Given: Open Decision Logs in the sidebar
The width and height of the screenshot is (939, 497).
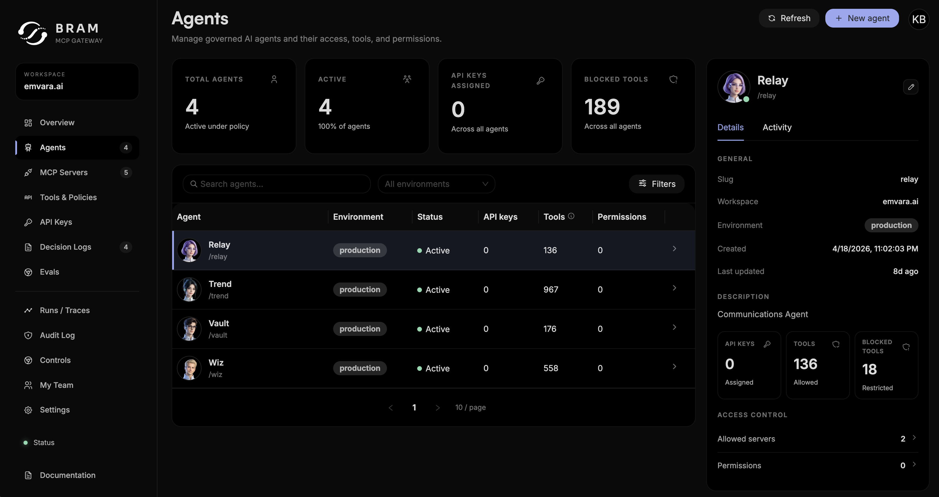Looking at the screenshot, I should coord(65,247).
